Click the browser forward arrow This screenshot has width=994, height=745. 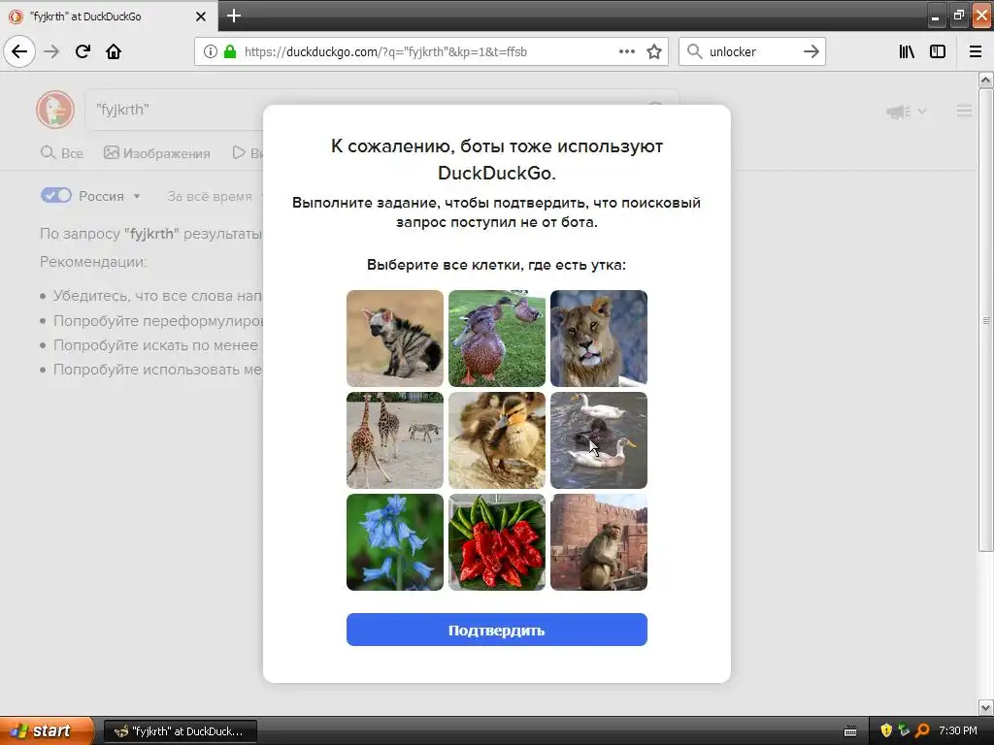(51, 51)
